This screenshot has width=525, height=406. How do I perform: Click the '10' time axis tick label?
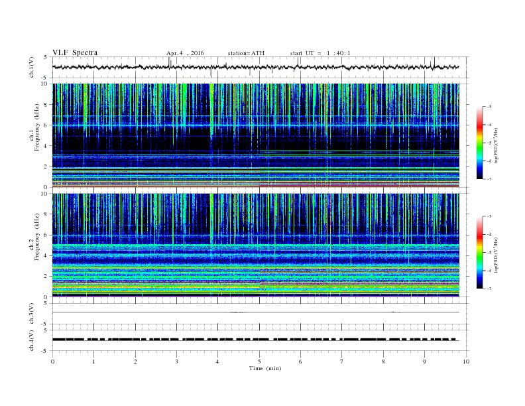466,362
